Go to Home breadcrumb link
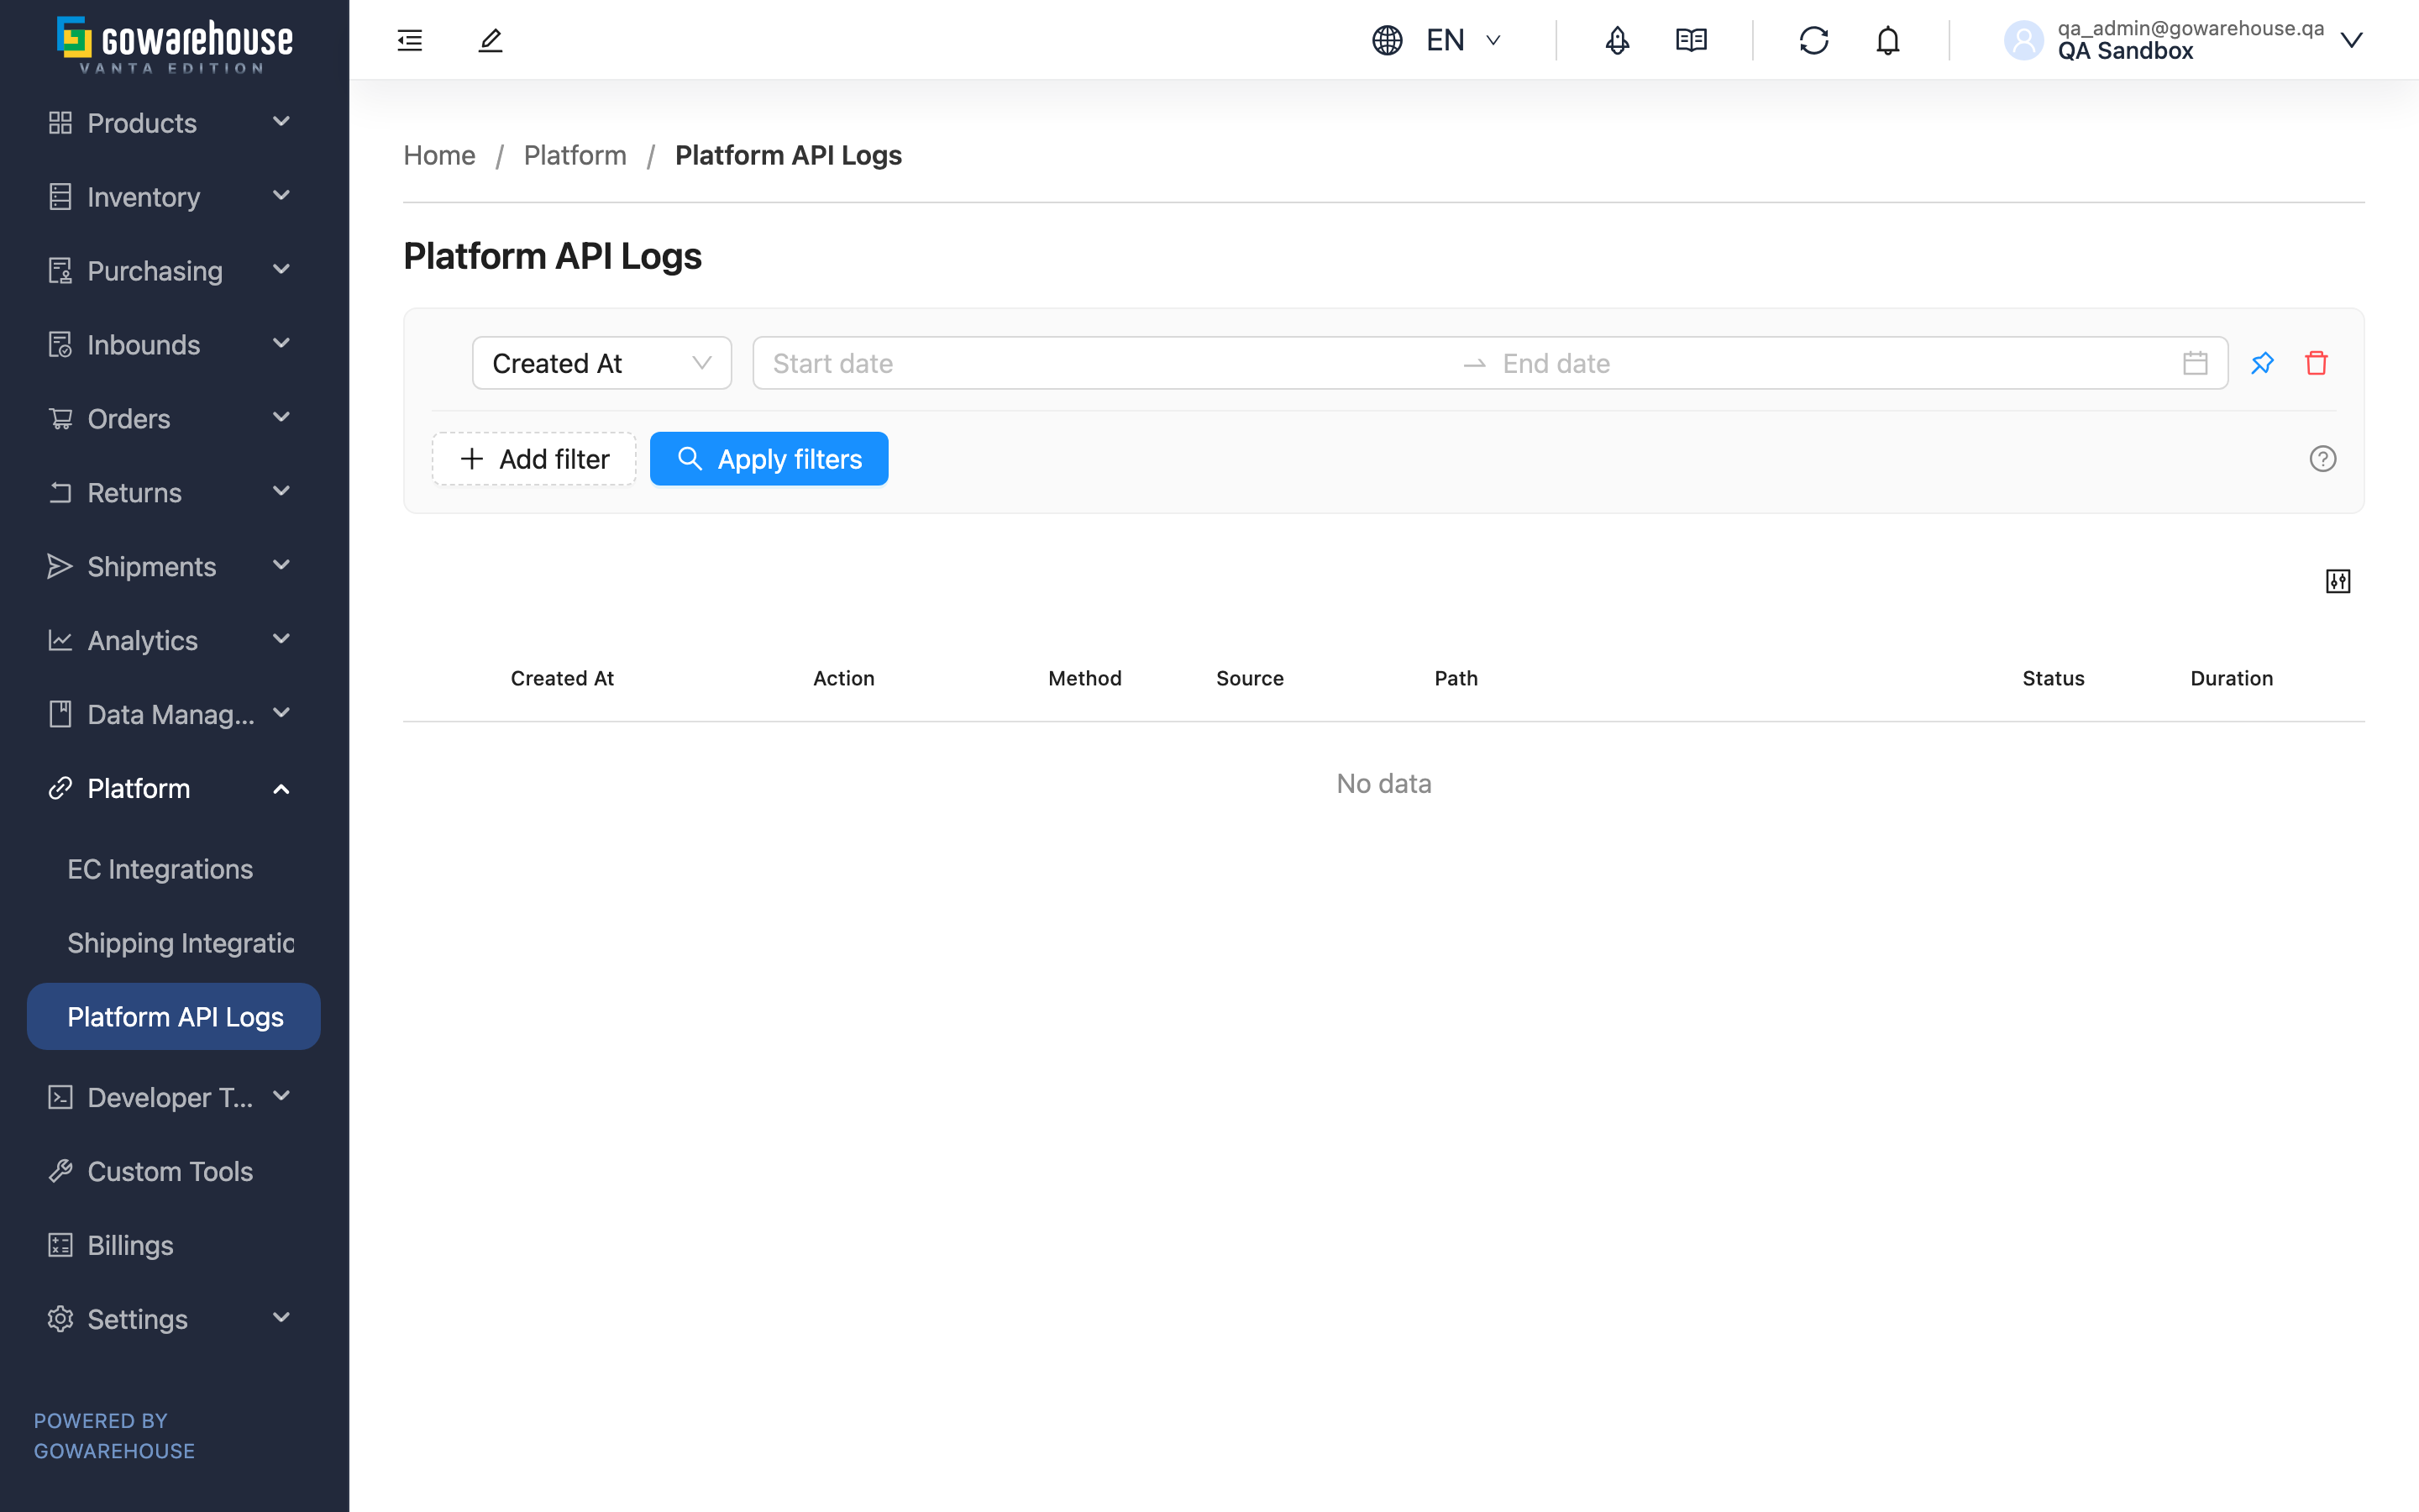Viewport: 2419px width, 1512px height. coord(438,155)
